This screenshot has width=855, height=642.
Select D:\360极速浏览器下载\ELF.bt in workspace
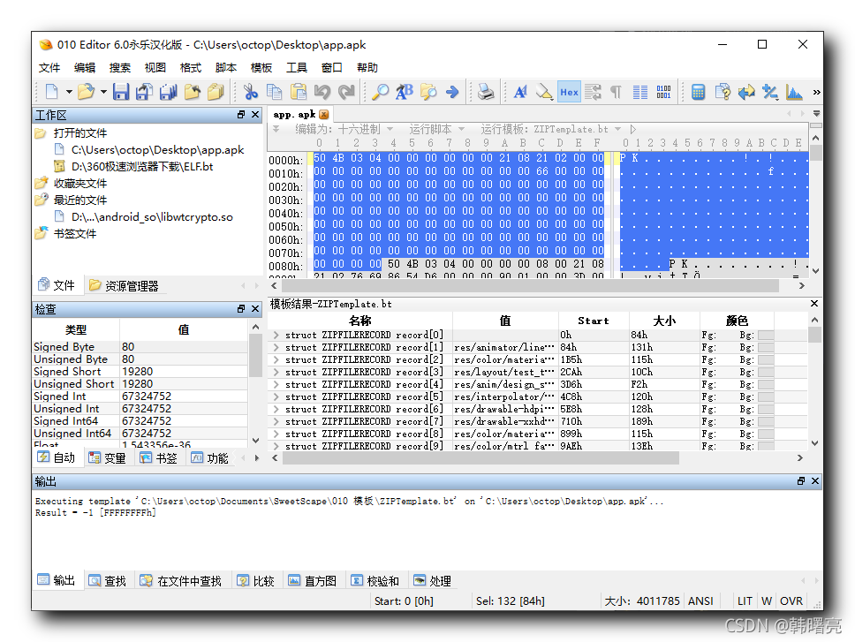click(142, 167)
